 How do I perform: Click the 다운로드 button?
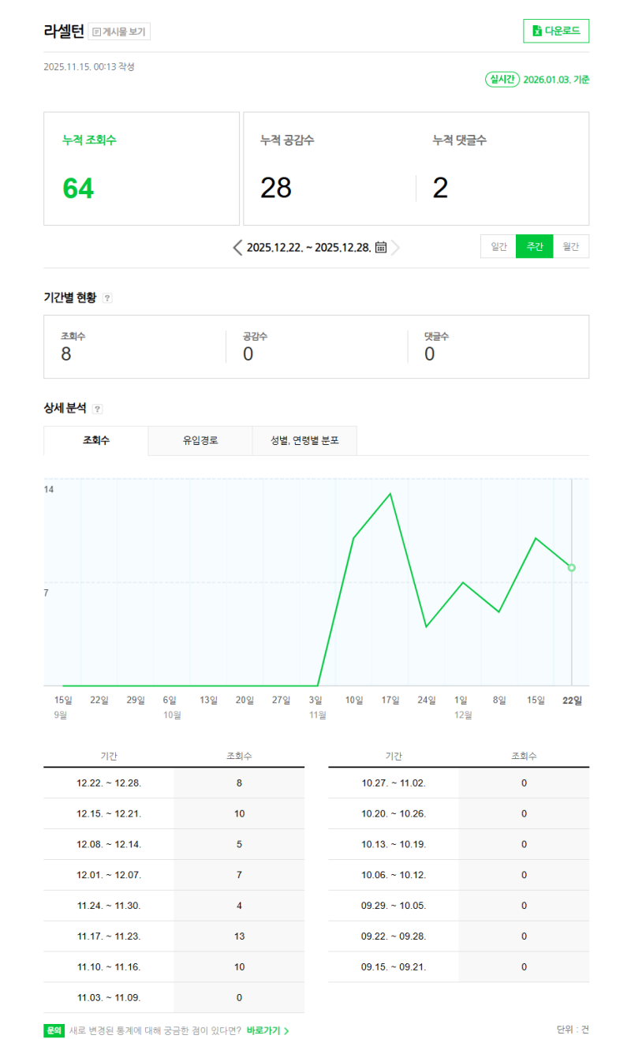coord(556,31)
